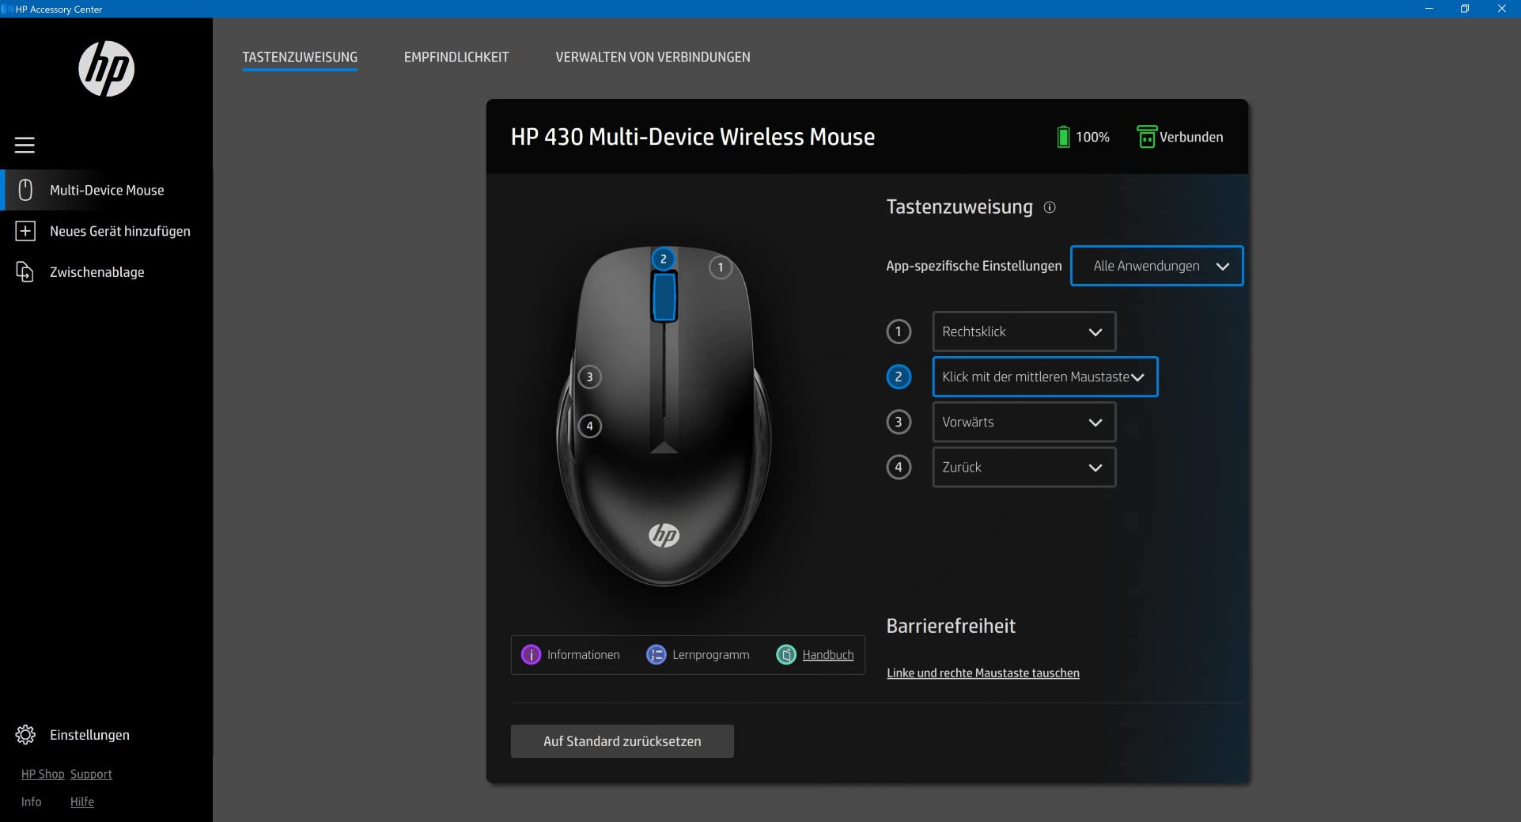Switch to the EMPFINDLICHKEIT tab
The height and width of the screenshot is (822, 1521).
[x=456, y=57]
